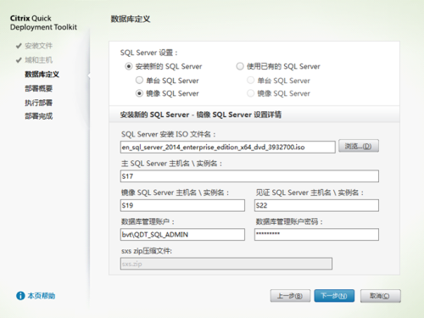Click the checkmark beside 域和主机

point(19,60)
